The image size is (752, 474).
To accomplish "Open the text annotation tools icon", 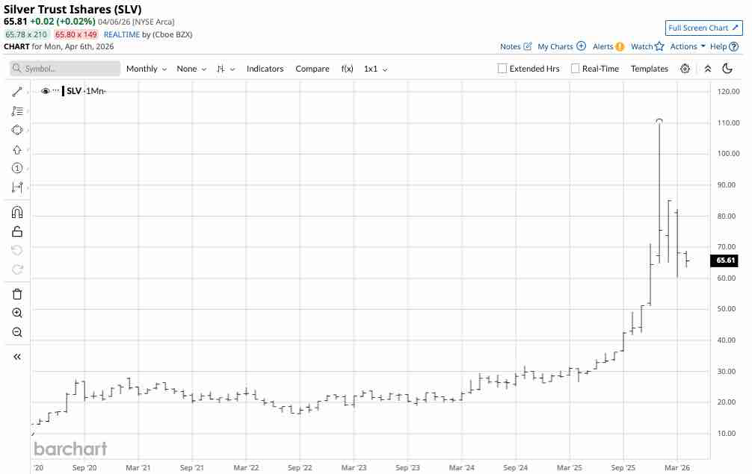I will (17, 111).
